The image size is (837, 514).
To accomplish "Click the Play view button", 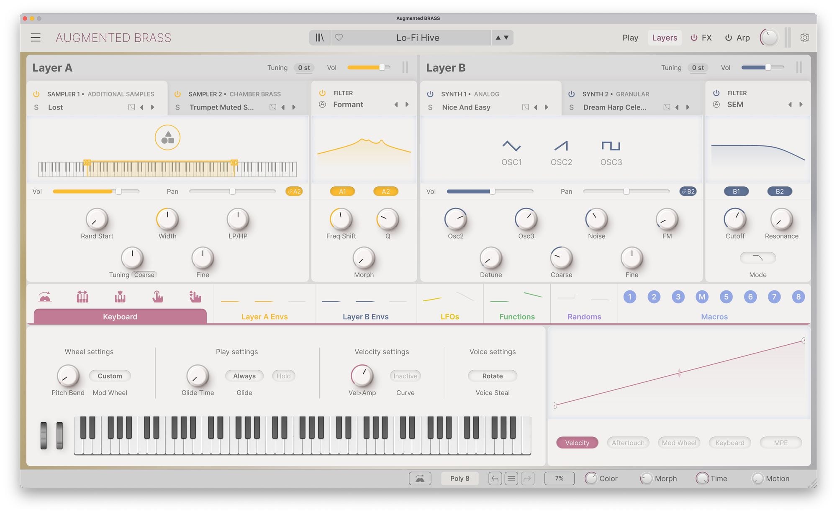I will click(630, 38).
